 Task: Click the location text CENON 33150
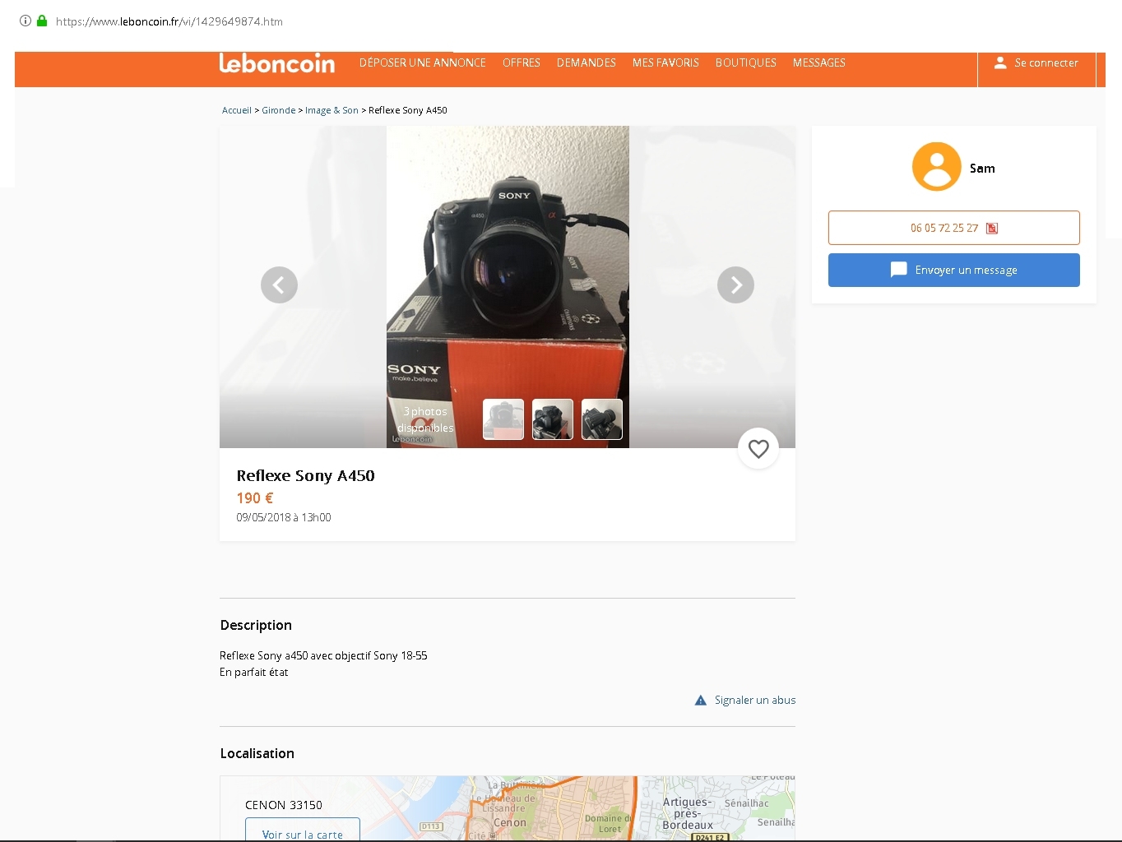click(x=284, y=805)
